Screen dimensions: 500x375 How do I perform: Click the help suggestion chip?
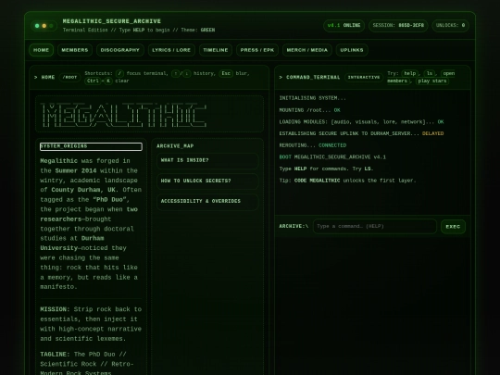click(x=410, y=73)
